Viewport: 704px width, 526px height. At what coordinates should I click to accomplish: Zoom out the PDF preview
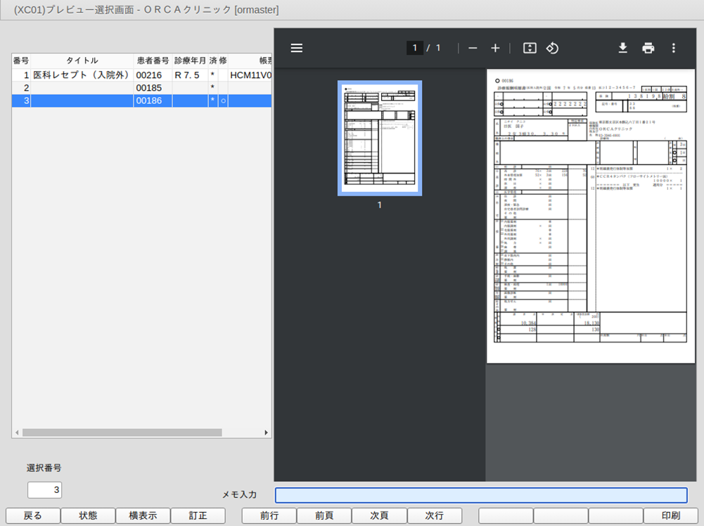(473, 48)
